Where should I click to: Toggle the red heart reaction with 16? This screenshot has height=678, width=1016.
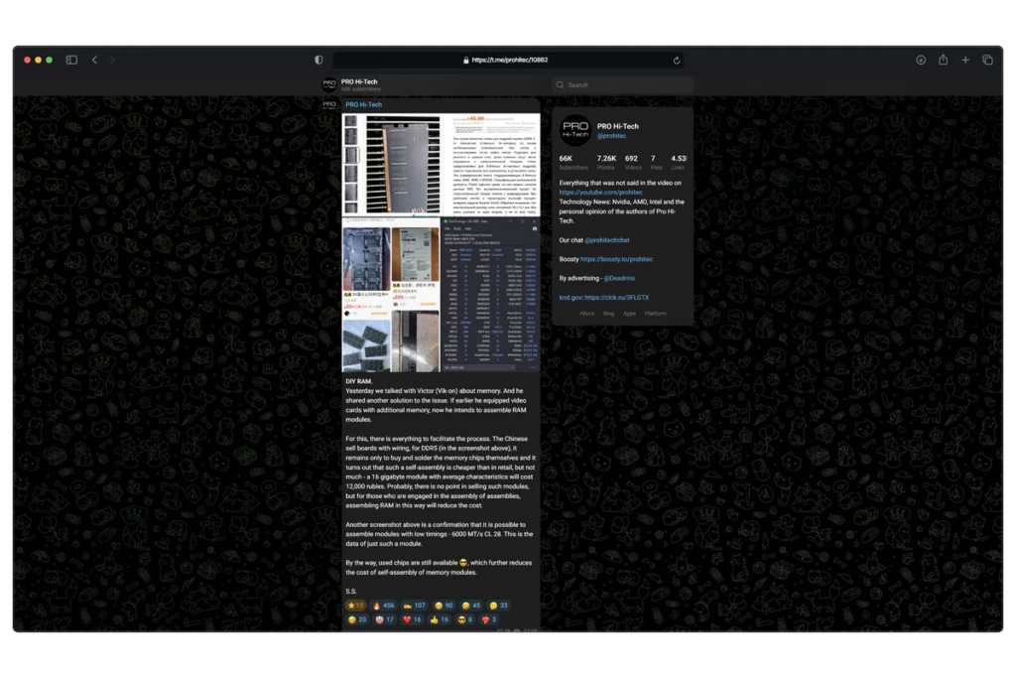point(412,619)
